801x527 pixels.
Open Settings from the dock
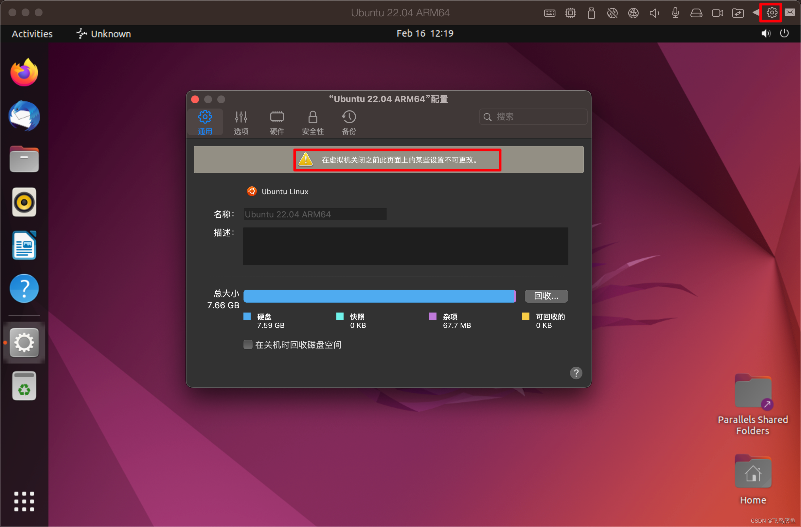point(24,343)
